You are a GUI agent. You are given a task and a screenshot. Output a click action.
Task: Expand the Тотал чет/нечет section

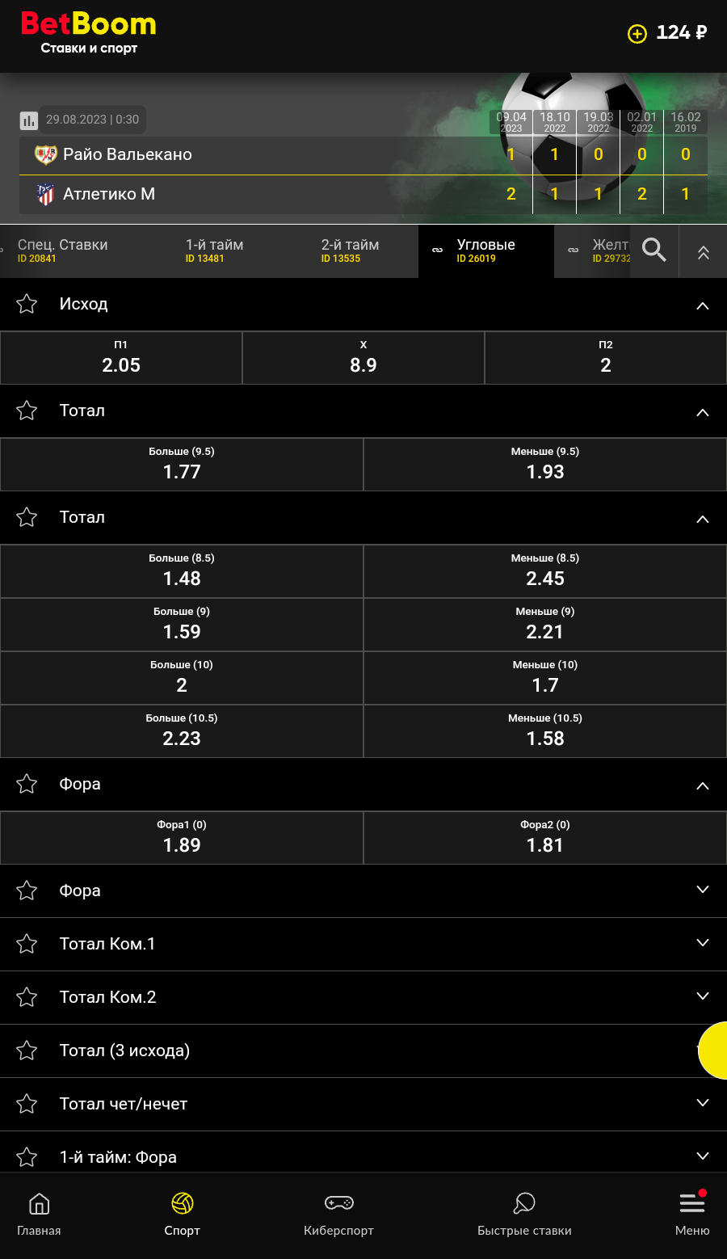tap(703, 1103)
